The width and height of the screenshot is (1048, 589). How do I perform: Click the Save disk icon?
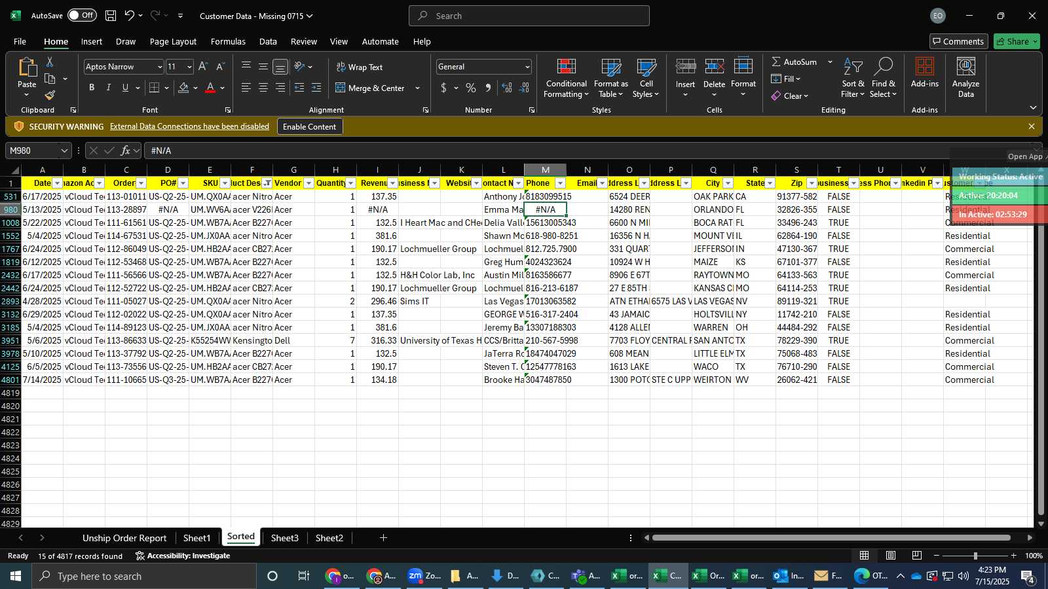tap(111, 16)
